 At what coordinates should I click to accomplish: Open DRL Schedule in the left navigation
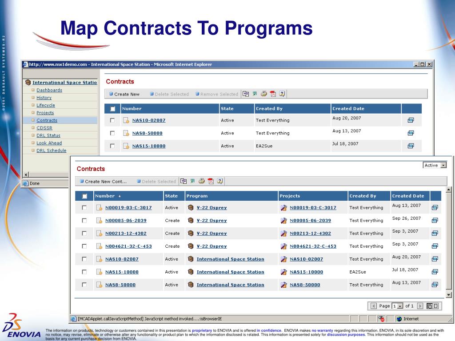pyautogui.click(x=52, y=151)
